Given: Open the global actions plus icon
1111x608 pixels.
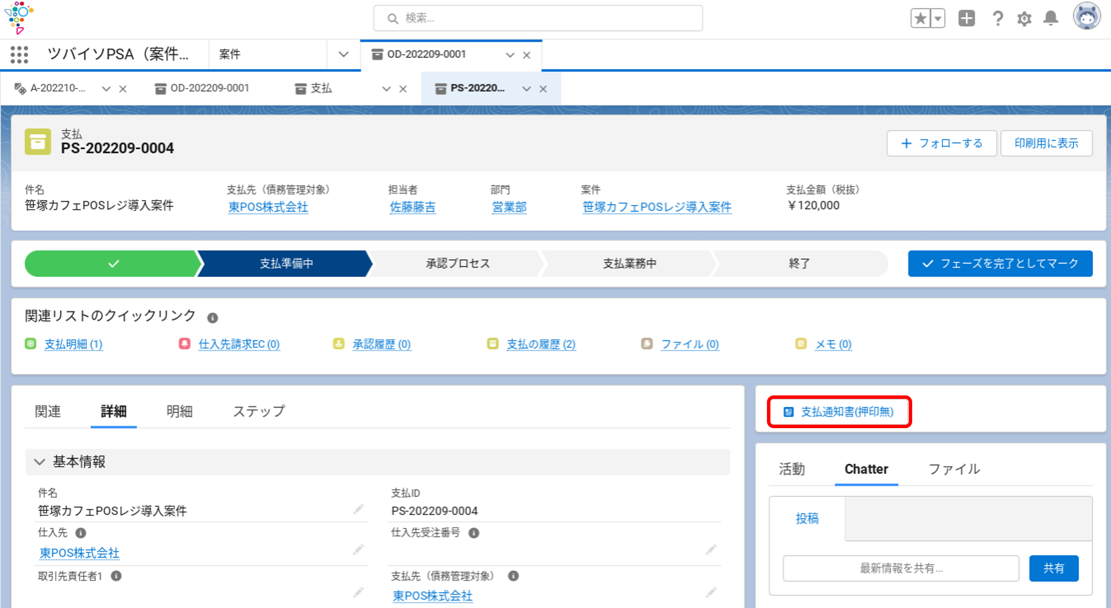Looking at the screenshot, I should (x=966, y=19).
